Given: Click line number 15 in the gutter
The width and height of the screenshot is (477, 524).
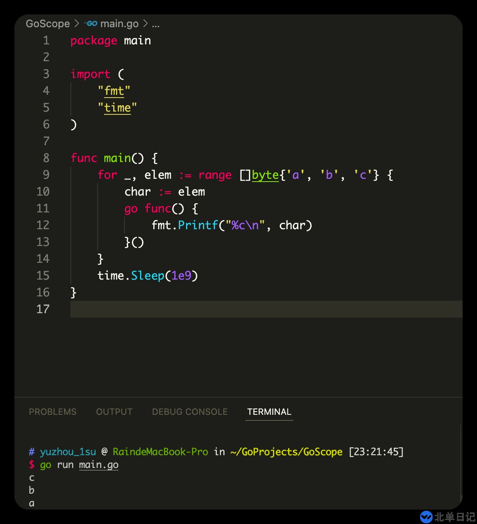Looking at the screenshot, I should [x=43, y=276].
